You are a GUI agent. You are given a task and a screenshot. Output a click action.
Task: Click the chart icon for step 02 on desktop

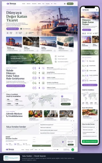(43, 73)
